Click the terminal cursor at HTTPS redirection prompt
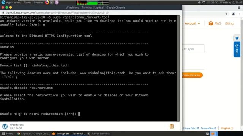 [79, 114]
